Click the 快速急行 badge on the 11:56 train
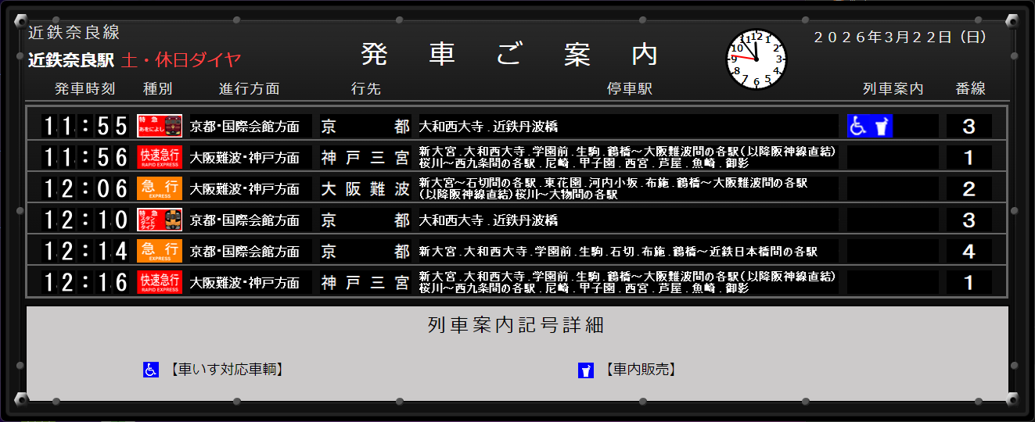1035x422 pixels. (x=160, y=157)
